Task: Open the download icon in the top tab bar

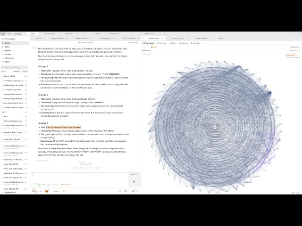Action: (x=164, y=34)
